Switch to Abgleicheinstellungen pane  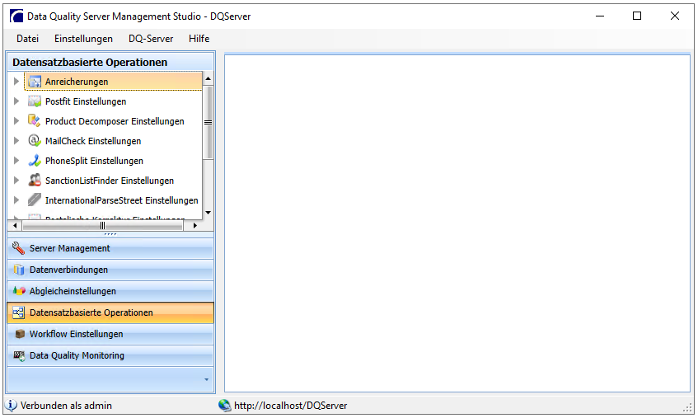tap(110, 291)
